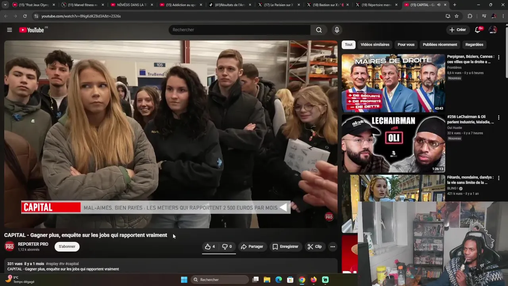Open Fêtards, mondains, dandys video title
The image size is (508, 286).
click(x=471, y=180)
